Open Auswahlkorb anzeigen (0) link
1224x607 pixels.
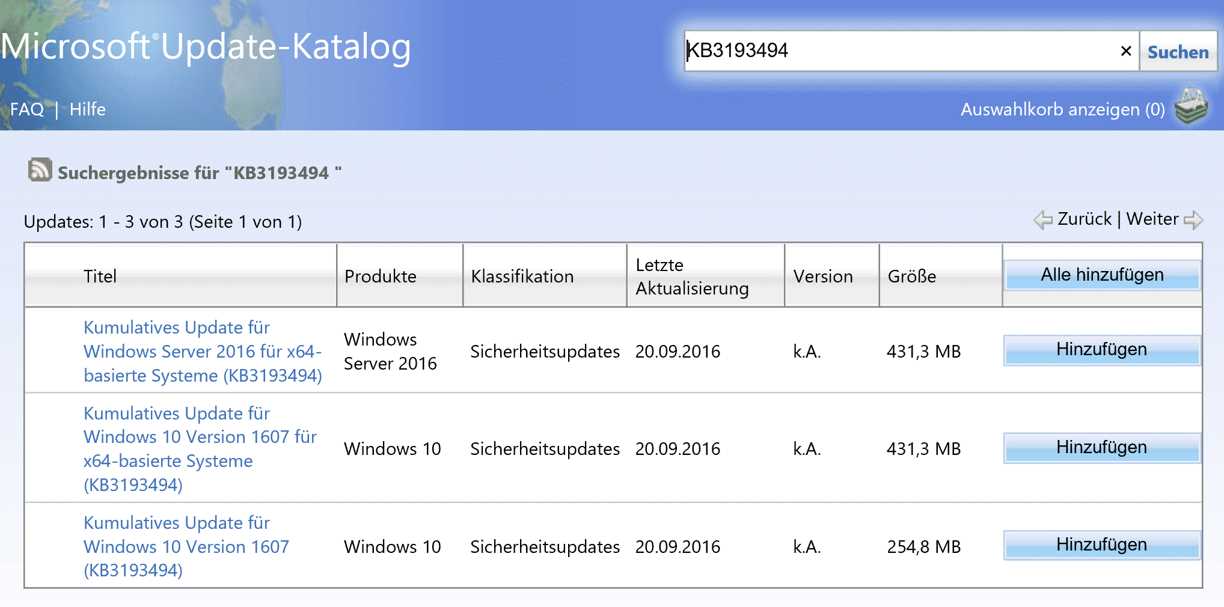click(x=1062, y=109)
